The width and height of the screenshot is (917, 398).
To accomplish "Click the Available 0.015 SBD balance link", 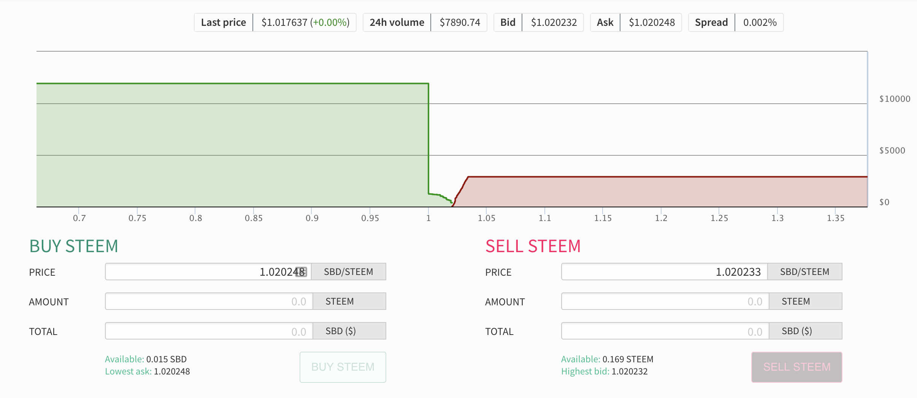I will 146,359.
